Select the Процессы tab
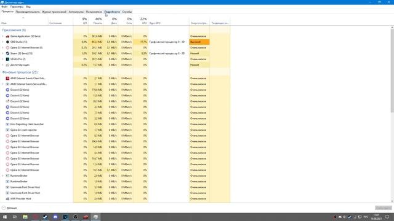The image size is (394, 221). click(x=7, y=12)
